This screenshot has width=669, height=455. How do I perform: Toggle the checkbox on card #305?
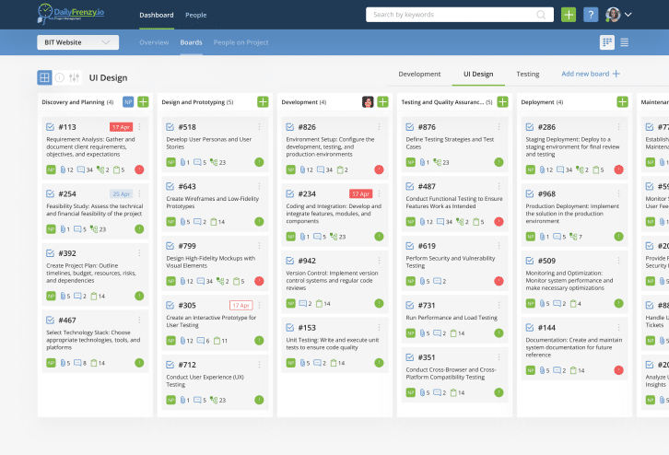170,305
